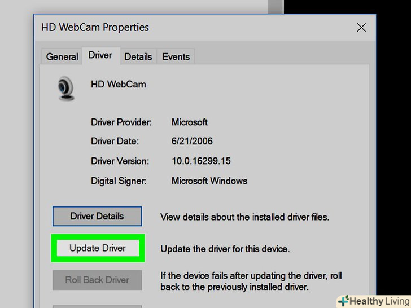This screenshot has width=411, height=308.
Task: Click the driver version number 10.0.16299.15
Action: tap(201, 161)
